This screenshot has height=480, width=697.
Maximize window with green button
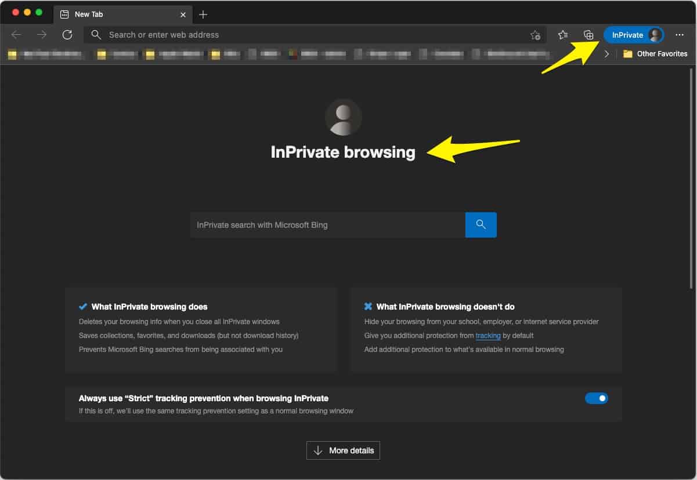pyautogui.click(x=39, y=12)
